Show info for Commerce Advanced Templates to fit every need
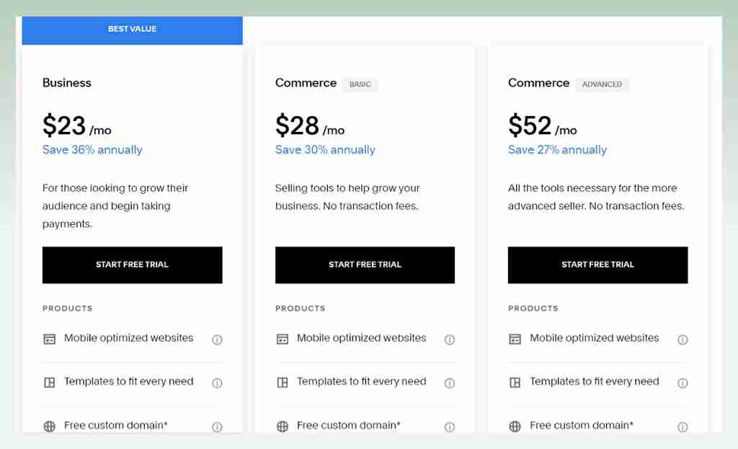Image resolution: width=738 pixels, height=449 pixels. (x=683, y=383)
